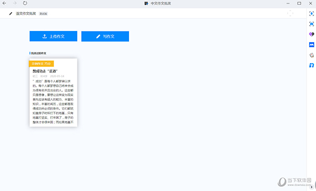This screenshot has width=316, height=191.
Task: Maximize the window
Action: 299,4
